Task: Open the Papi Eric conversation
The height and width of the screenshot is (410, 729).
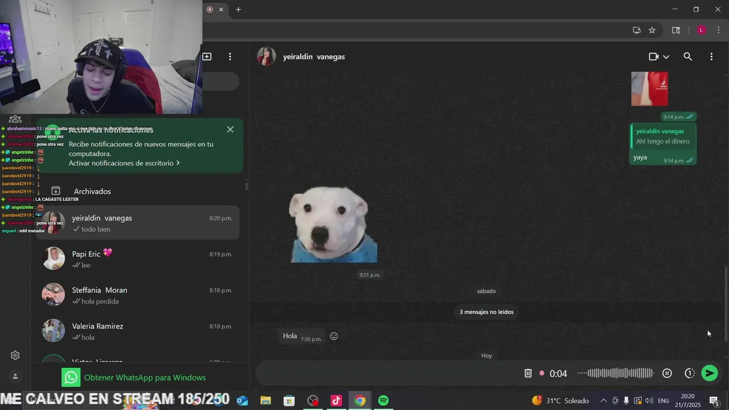Action: (139, 259)
